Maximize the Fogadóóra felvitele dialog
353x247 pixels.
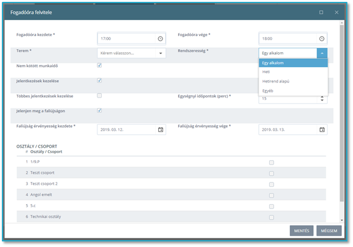click(321, 12)
